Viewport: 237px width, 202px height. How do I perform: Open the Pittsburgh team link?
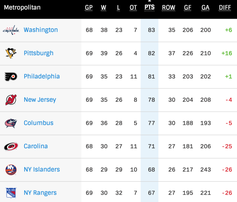39,53
